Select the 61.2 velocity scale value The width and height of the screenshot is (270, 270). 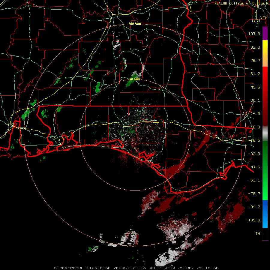click(x=255, y=74)
